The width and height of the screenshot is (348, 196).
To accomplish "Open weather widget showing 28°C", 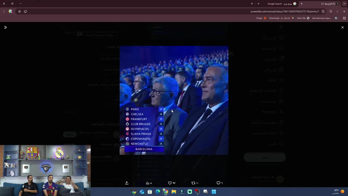I will click(x=338, y=192).
